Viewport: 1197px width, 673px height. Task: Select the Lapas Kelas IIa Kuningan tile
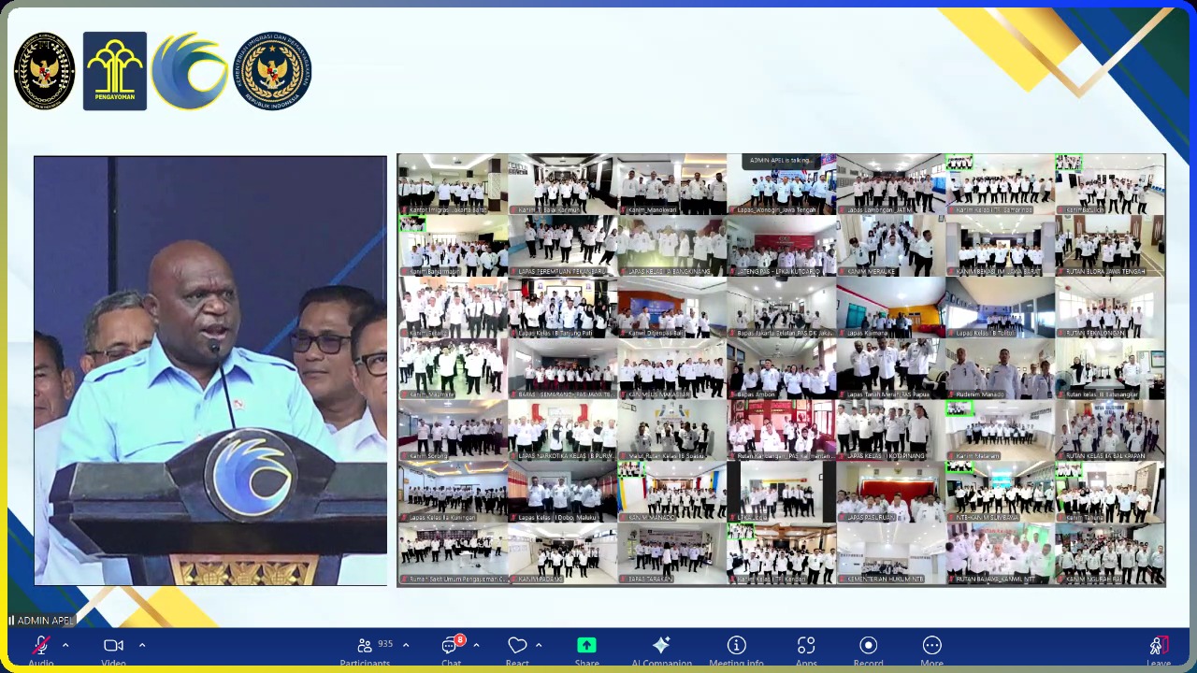[x=453, y=493]
